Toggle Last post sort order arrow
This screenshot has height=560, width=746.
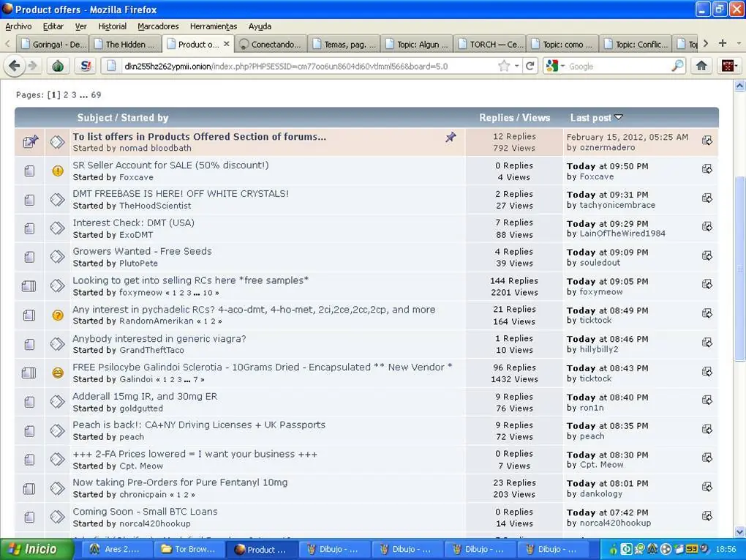[619, 117]
